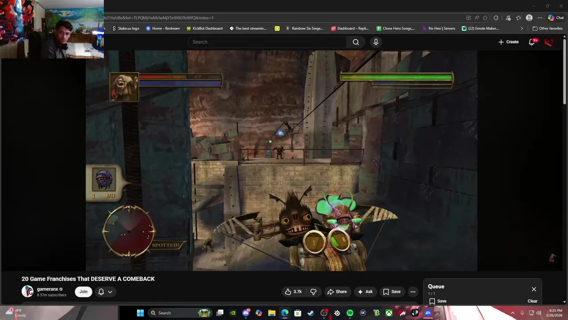
Task: Switch to Microsoft Edge on taskbar
Action: 284,313
